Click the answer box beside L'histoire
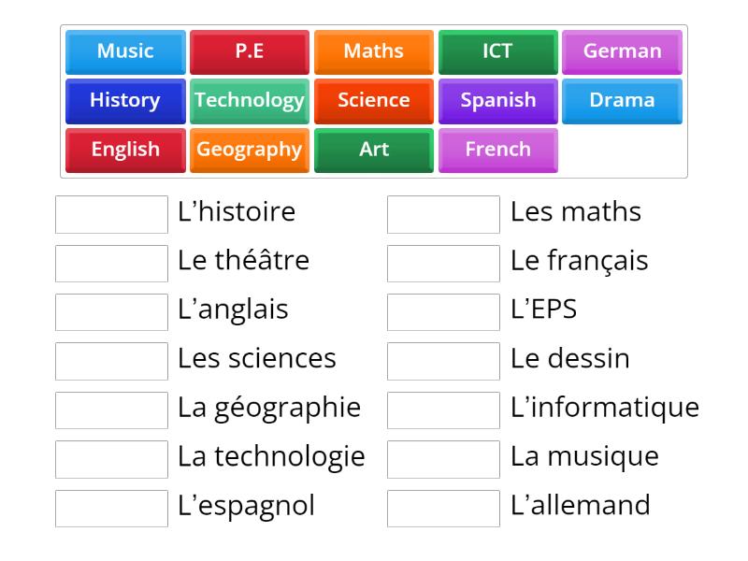 (x=110, y=214)
